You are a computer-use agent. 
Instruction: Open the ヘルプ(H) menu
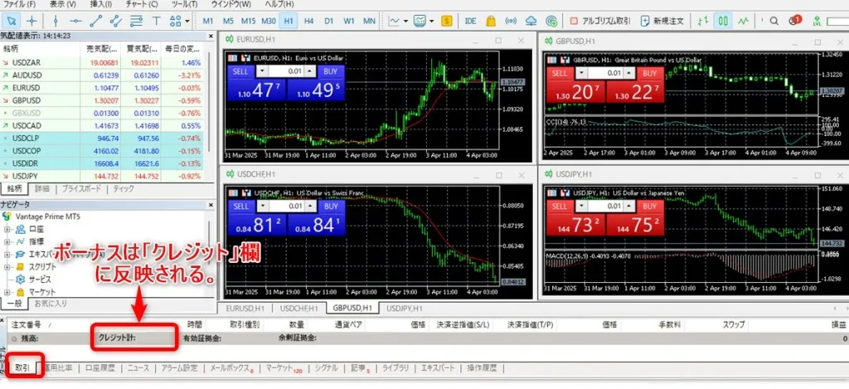(x=279, y=4)
